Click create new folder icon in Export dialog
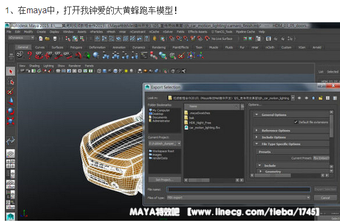This screenshot has height=222, width=340. (x=321, y=98)
